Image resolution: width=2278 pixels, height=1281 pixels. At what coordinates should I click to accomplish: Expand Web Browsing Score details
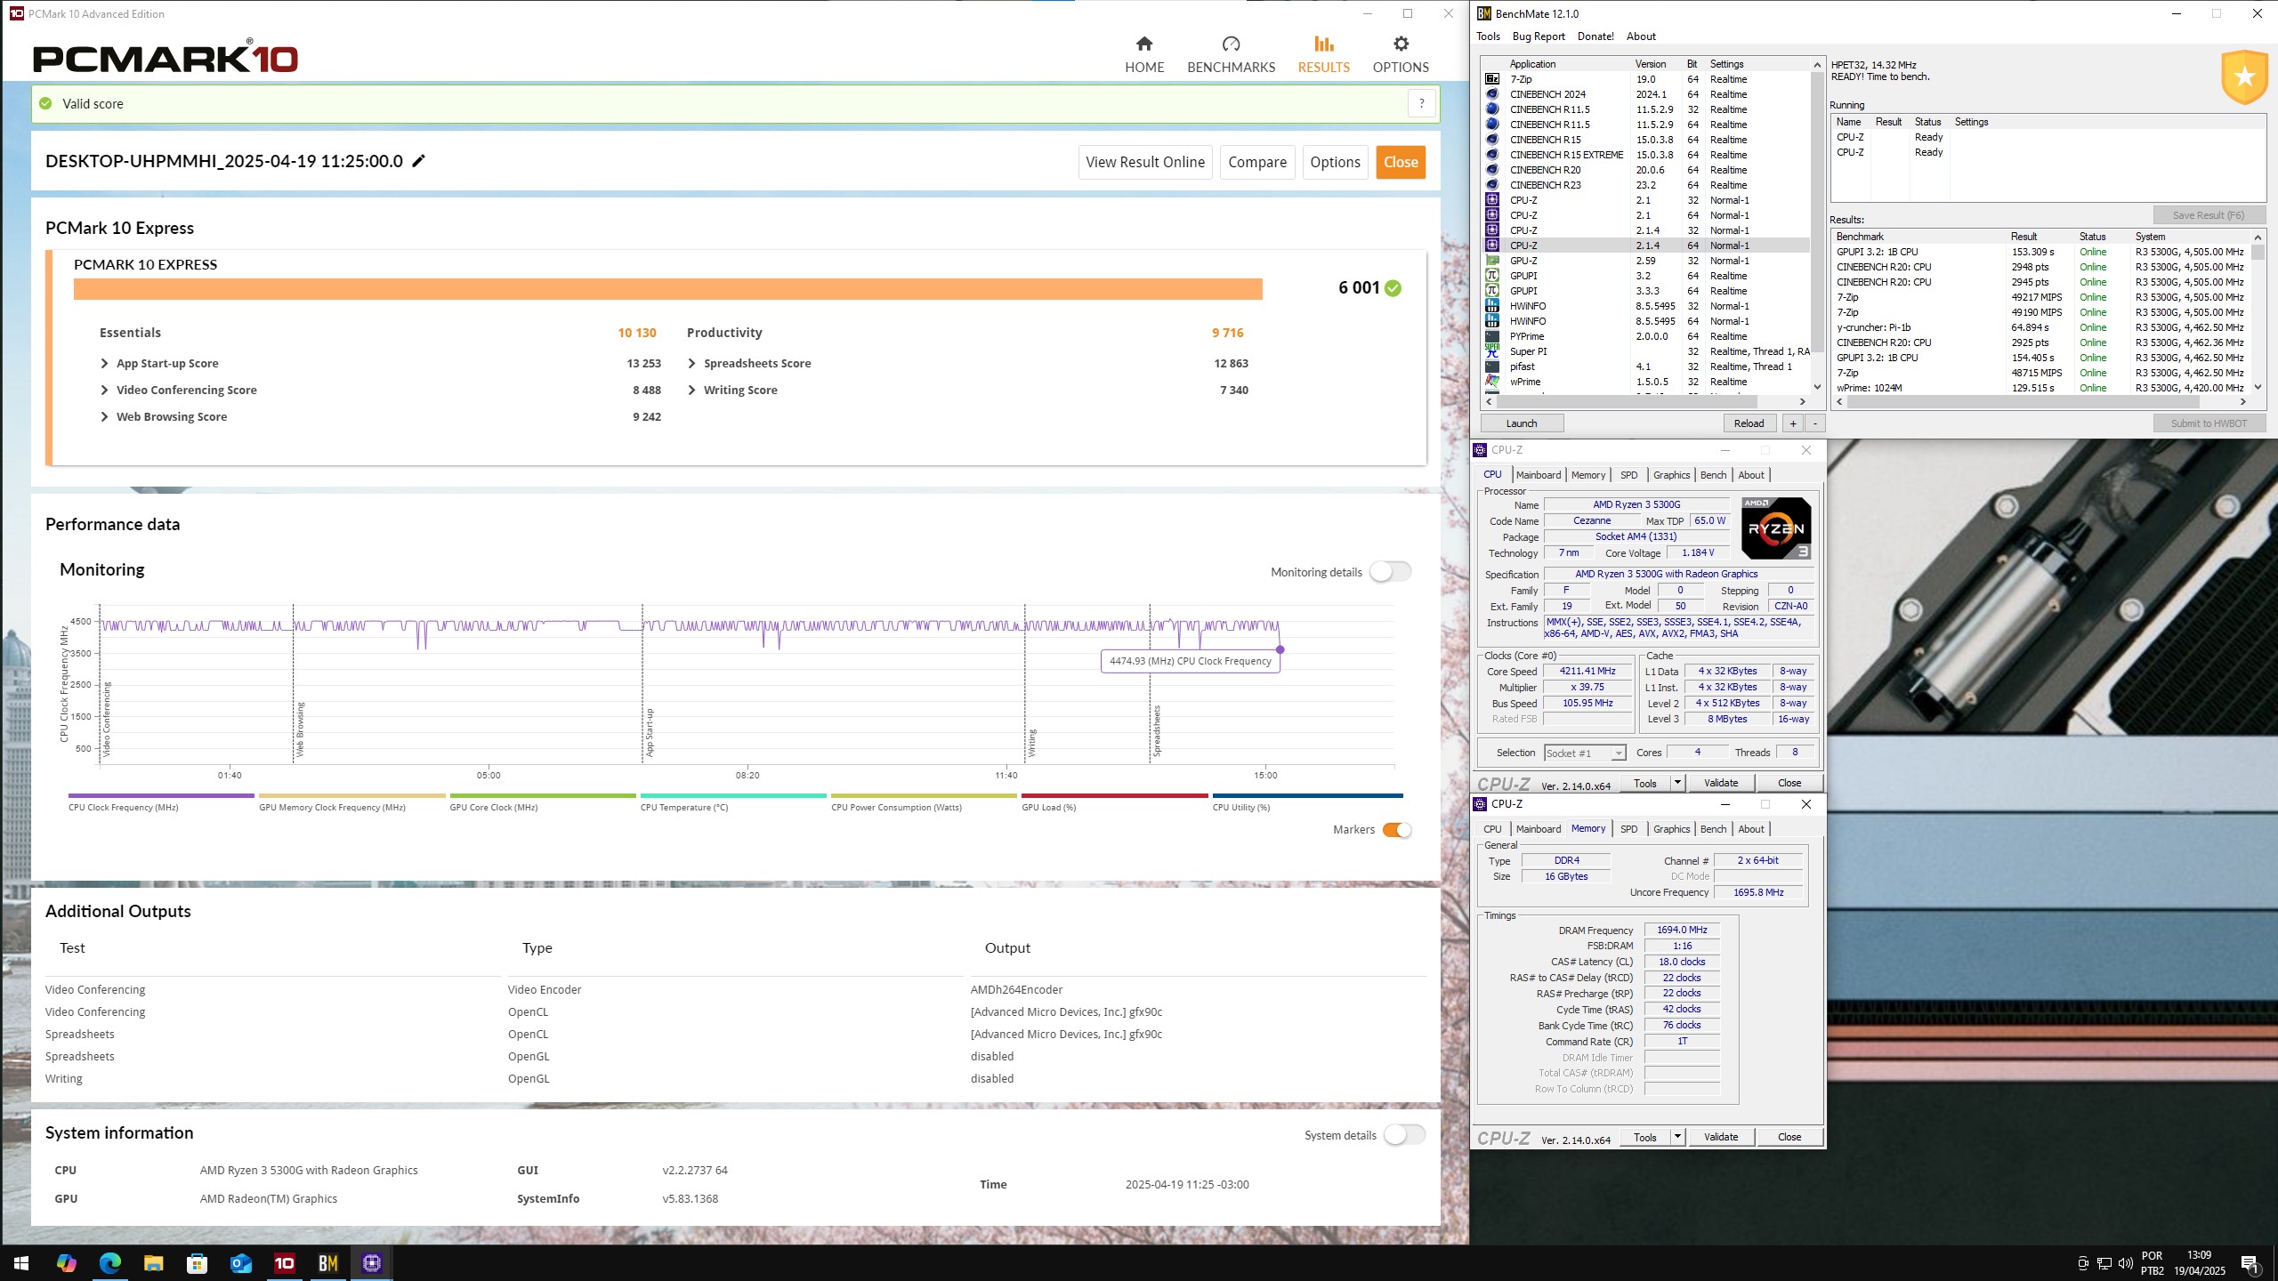[105, 417]
